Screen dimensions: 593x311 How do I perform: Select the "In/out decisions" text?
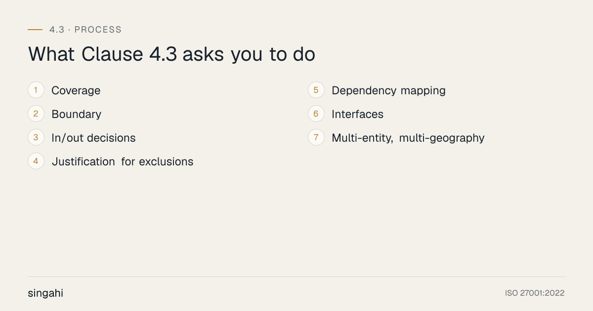tap(93, 138)
